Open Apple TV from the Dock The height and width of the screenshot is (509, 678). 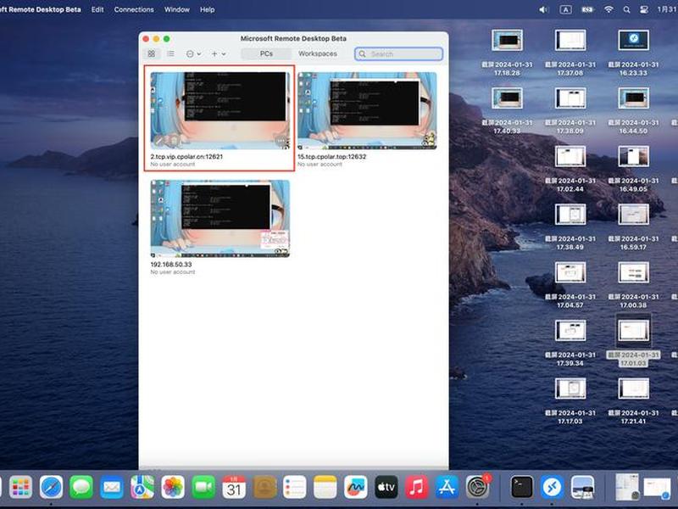386,487
